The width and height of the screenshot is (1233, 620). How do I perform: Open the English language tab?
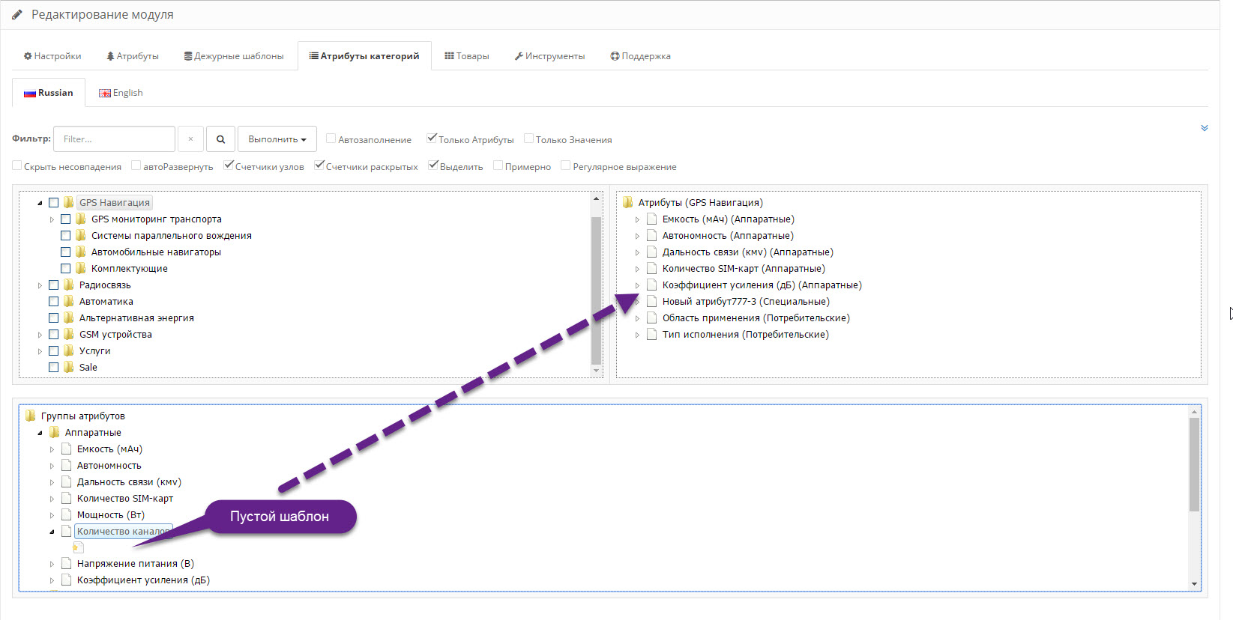click(x=121, y=93)
